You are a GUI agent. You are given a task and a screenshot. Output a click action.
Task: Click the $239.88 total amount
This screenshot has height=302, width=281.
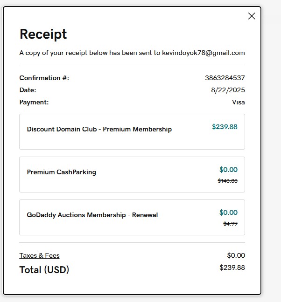coord(232,268)
